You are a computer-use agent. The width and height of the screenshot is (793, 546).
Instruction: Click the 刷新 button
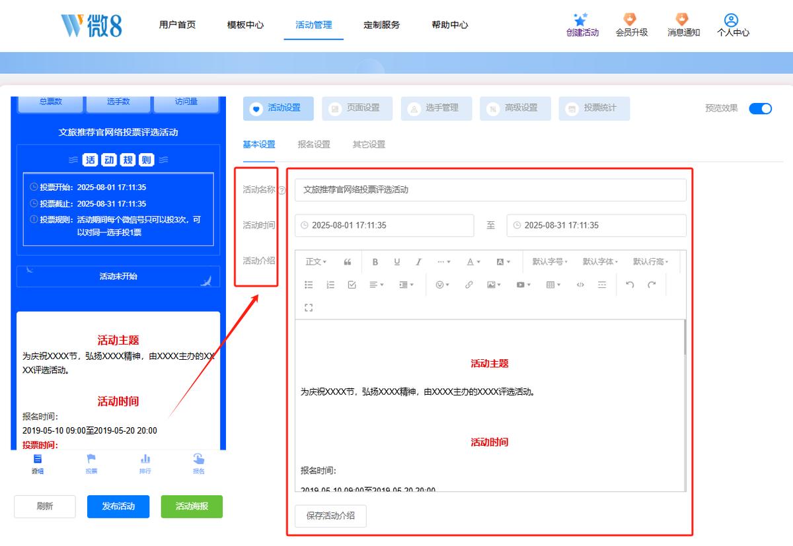45,506
